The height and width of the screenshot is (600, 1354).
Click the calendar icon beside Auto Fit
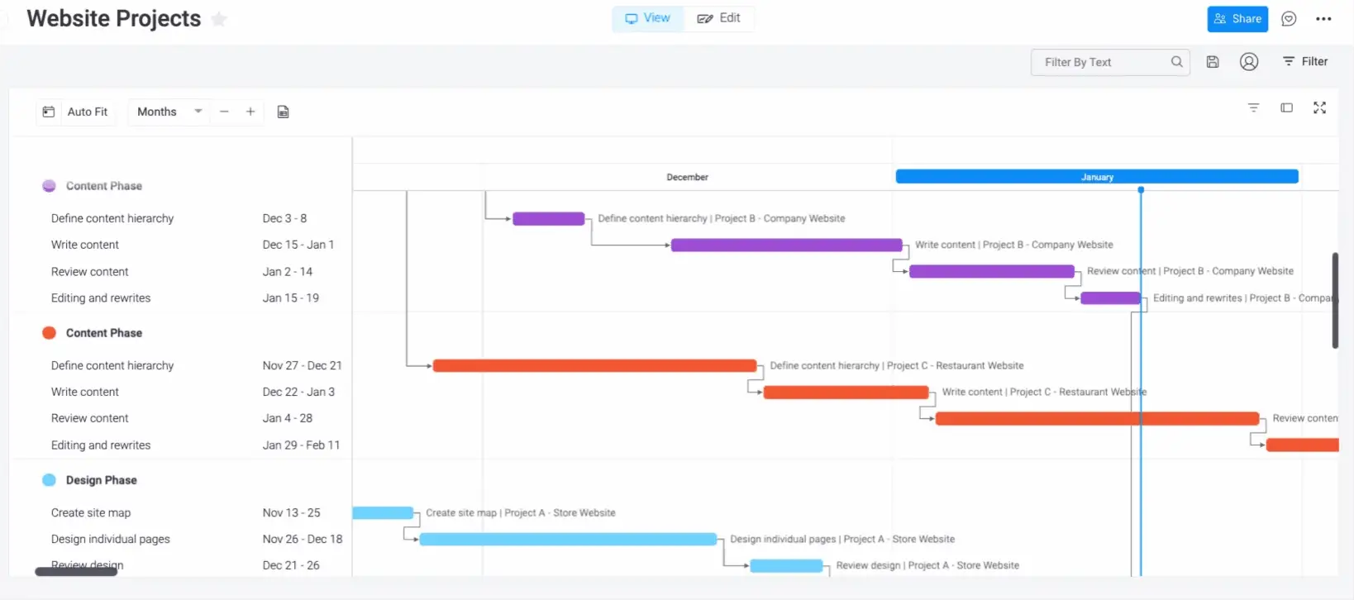tap(49, 112)
